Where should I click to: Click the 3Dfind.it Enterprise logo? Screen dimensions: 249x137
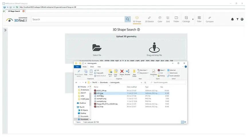click(17, 20)
